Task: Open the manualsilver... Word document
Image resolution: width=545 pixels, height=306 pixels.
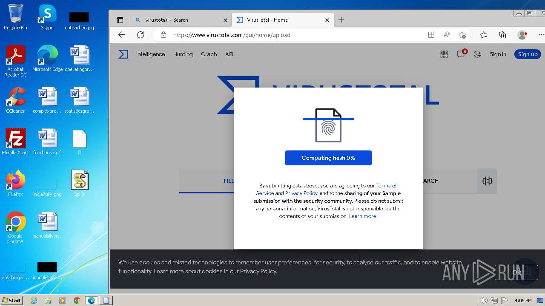Action: point(47,225)
